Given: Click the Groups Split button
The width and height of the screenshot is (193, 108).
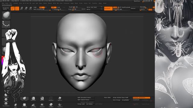Looking at the screenshot, I should 81,104.
